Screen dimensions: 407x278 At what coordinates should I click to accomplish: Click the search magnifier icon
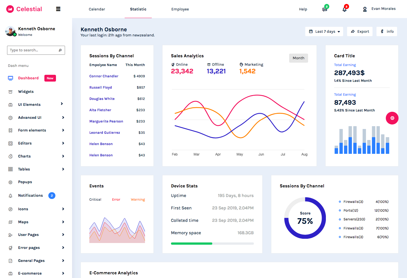[x=60, y=50]
